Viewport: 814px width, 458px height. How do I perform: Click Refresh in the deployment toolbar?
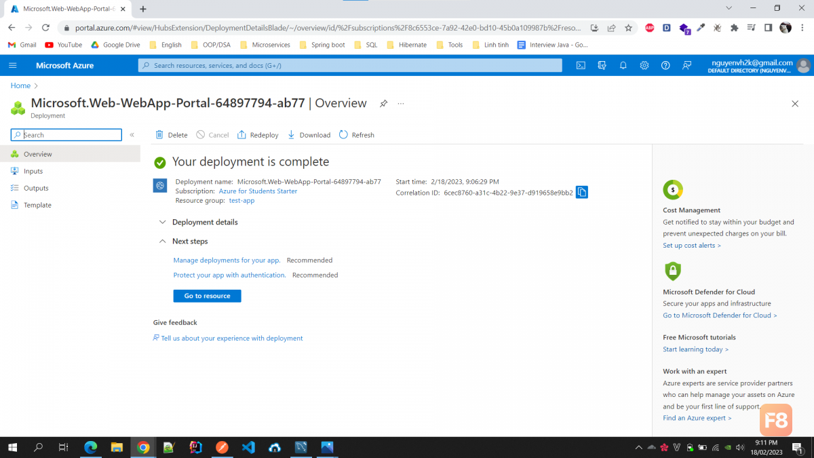coord(356,135)
